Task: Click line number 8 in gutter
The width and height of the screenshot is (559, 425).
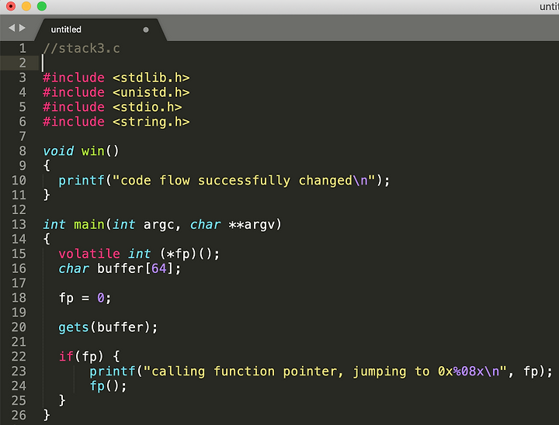Action: coord(23,151)
